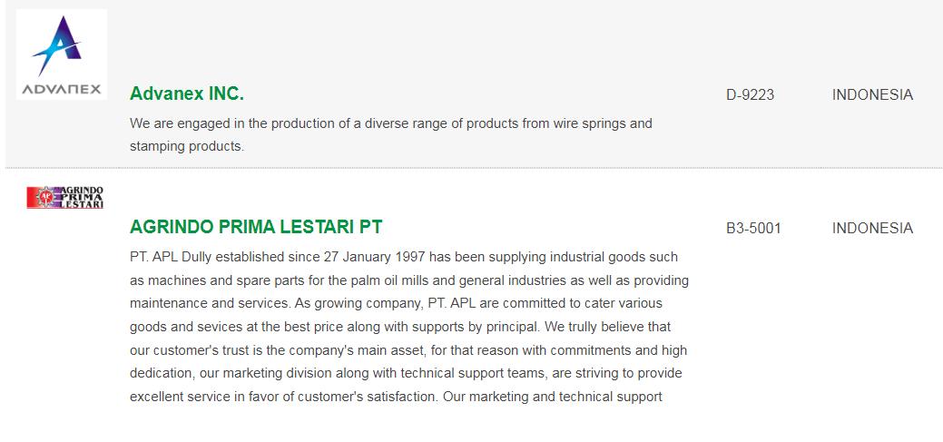Open the AGRINDO PRIMA LESTARI PT exhibitor page
The height and width of the screenshot is (442, 943).
tap(256, 227)
